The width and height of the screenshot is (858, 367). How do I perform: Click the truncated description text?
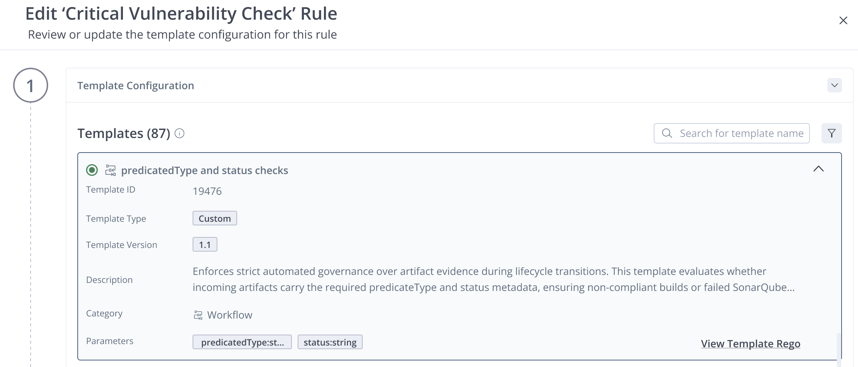point(494,279)
